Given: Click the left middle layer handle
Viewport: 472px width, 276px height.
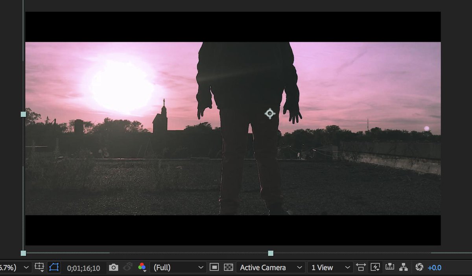Looking at the screenshot, I should (x=23, y=114).
